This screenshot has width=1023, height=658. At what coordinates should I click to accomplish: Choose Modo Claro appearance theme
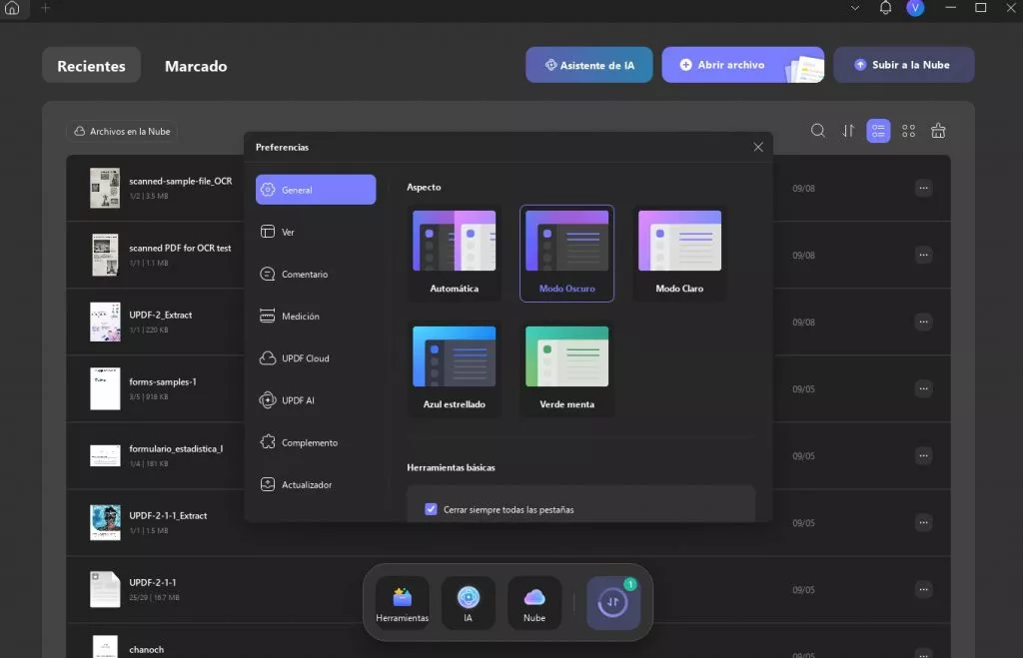679,253
